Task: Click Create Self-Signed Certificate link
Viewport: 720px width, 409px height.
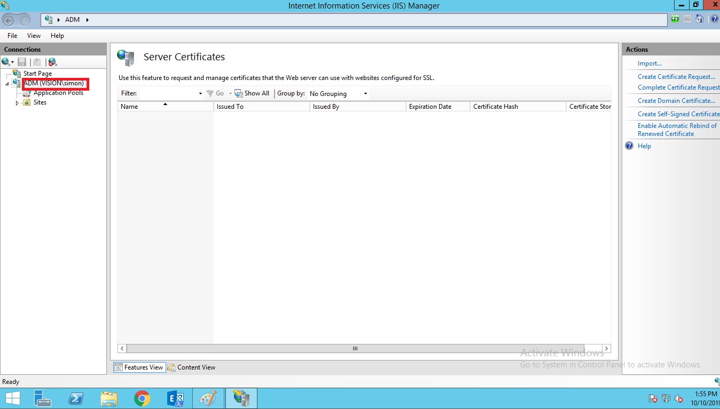Action: (679, 114)
